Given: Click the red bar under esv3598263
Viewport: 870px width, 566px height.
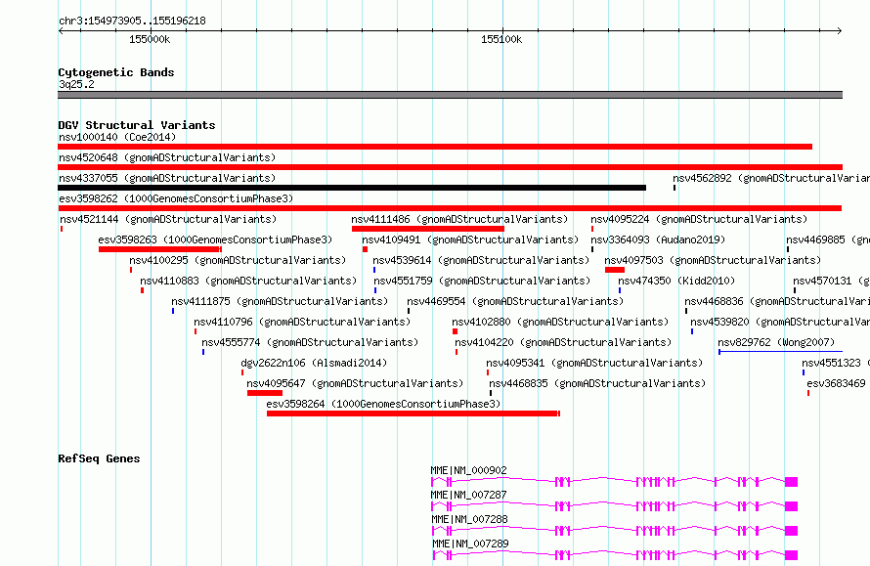Looking at the screenshot, I should (x=160, y=249).
